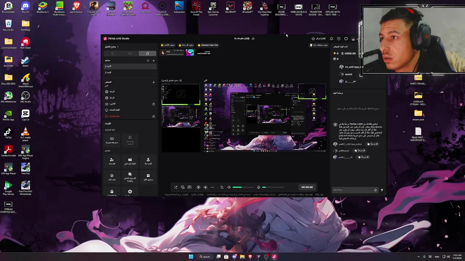Open the emoji picker in comment box
Screen dimensions: 465x261
pos(376,190)
